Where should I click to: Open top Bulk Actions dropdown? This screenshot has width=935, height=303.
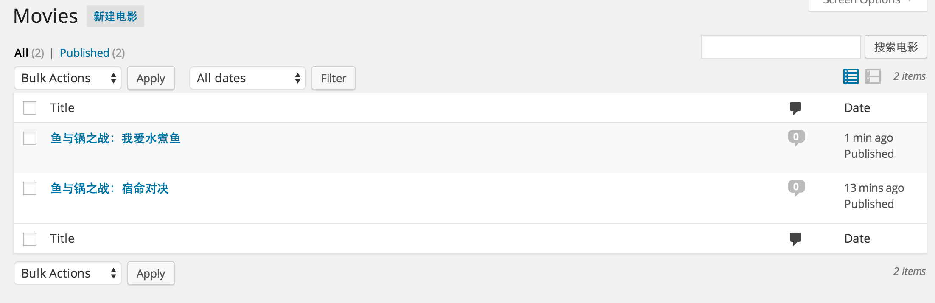click(x=68, y=78)
